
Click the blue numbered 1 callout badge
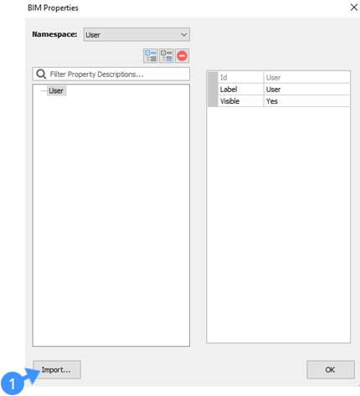(13, 383)
